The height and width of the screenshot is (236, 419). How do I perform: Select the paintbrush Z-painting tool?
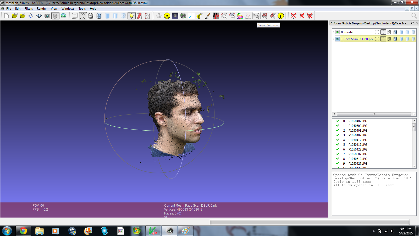click(208, 16)
